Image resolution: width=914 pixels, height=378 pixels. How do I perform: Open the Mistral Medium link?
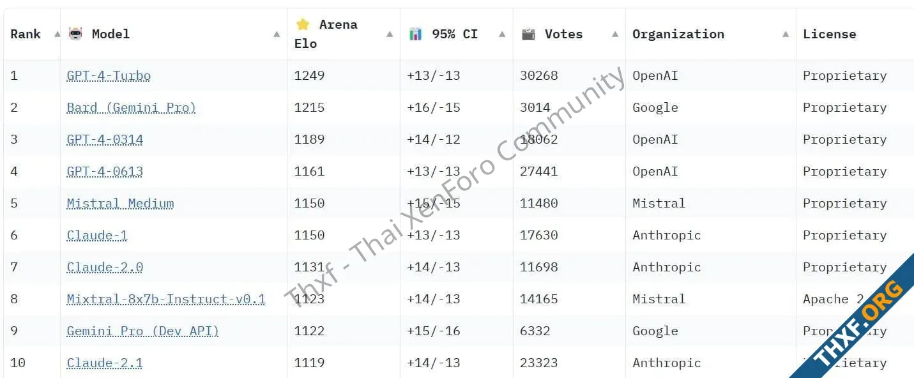click(x=121, y=203)
